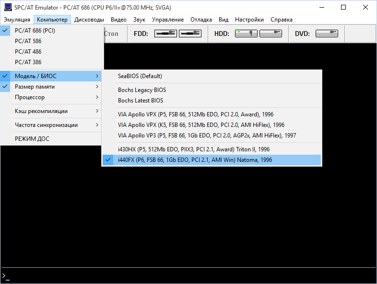377x284 pixels.
Task: Expand the Процессор submenu
Action: coord(51,97)
